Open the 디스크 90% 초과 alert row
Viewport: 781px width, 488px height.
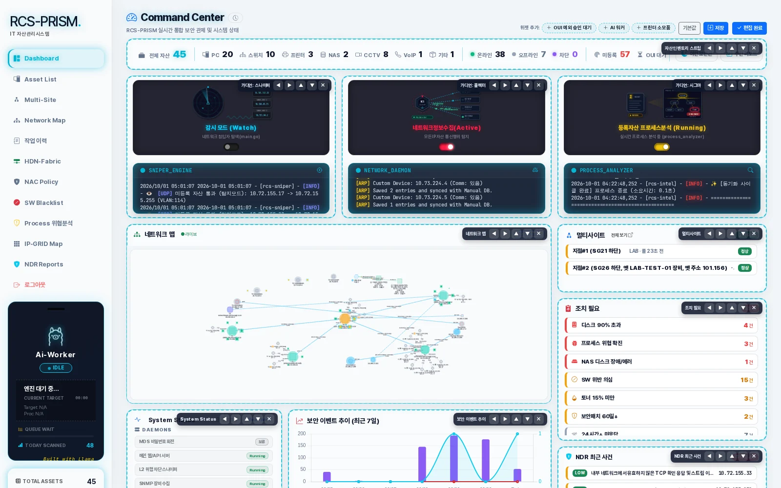pyautogui.click(x=661, y=325)
